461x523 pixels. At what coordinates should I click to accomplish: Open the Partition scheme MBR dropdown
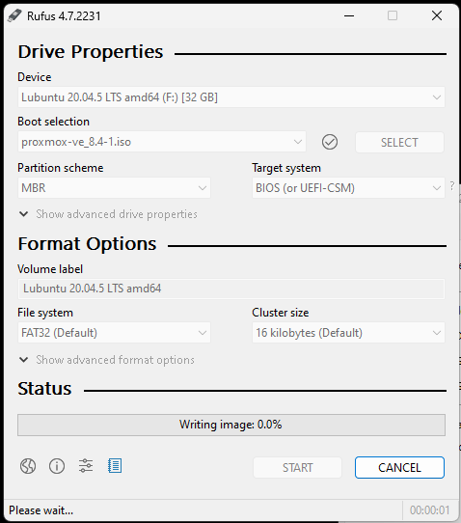coord(114,188)
